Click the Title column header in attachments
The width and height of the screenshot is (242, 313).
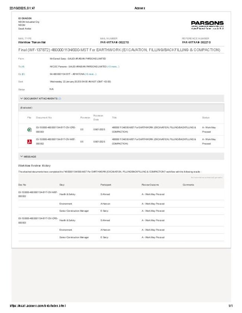point(114,118)
